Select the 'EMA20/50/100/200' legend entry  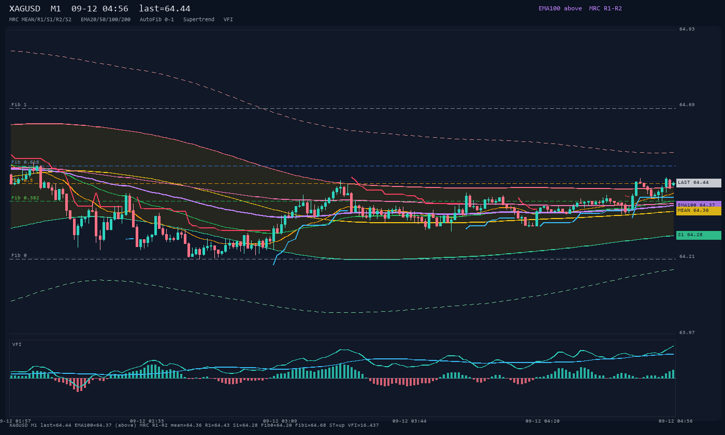pos(106,20)
